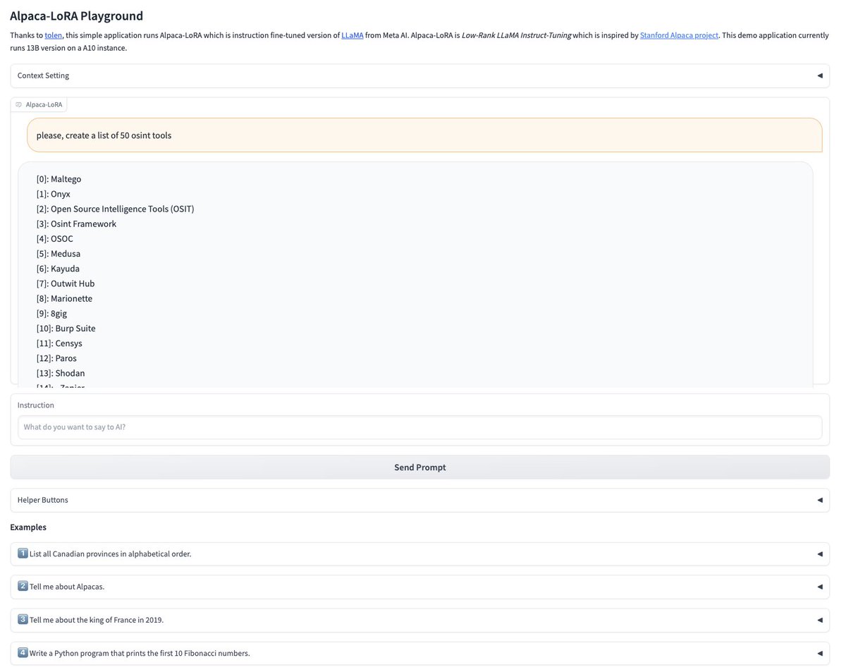The height and width of the screenshot is (672, 846).
Task: Open the LLaMA link
Action: 352,35
